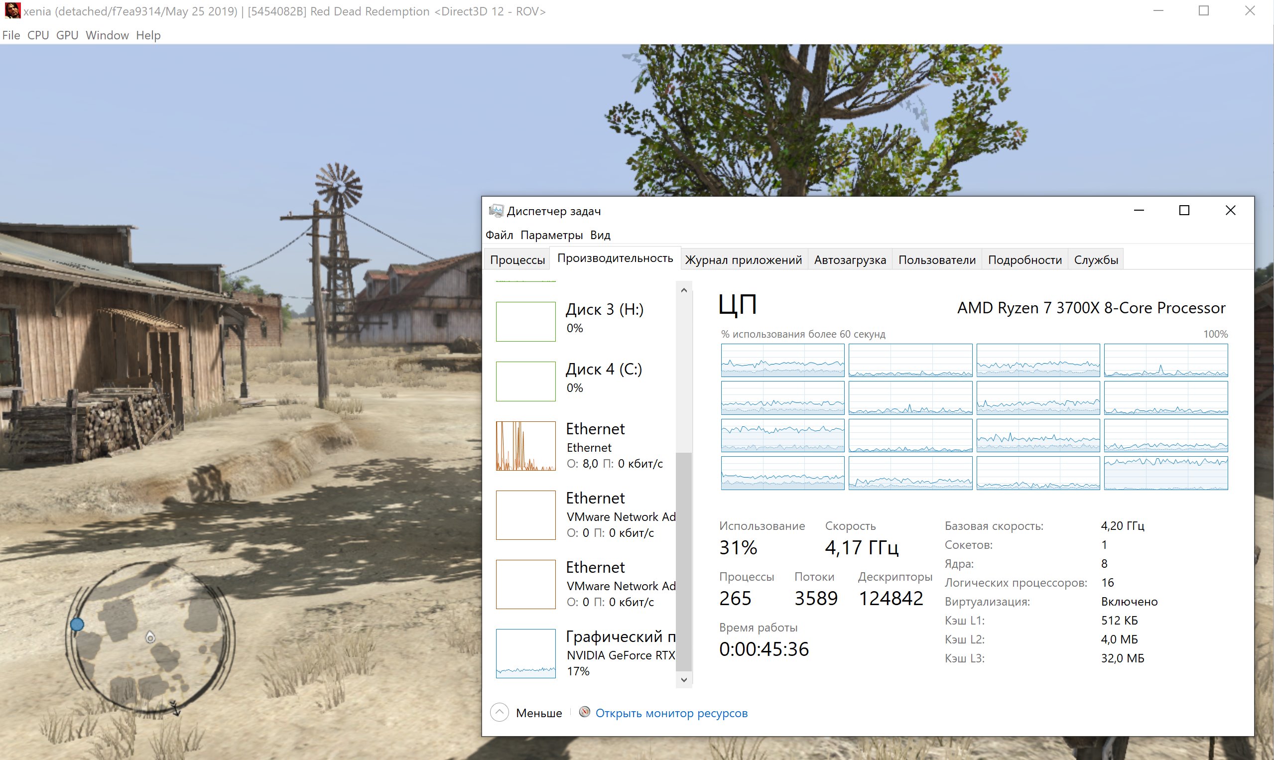Viewport: 1274px width, 760px height.
Task: Select the active Ethernet graph with 8,0 kbit/s
Action: pyautogui.click(x=526, y=446)
